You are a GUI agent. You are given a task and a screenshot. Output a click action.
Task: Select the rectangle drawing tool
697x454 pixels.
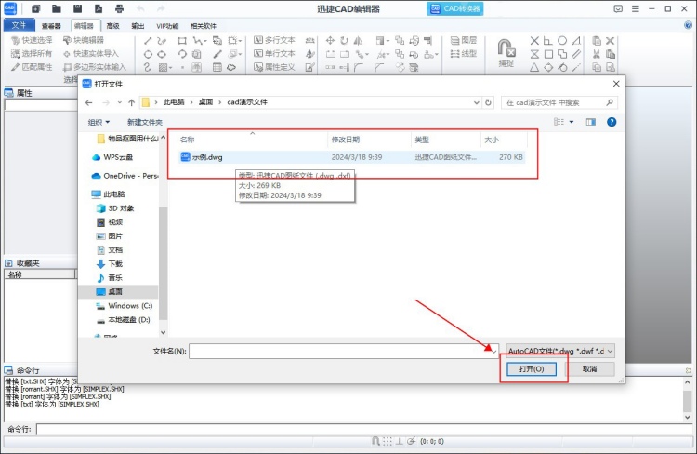pyautogui.click(x=182, y=41)
